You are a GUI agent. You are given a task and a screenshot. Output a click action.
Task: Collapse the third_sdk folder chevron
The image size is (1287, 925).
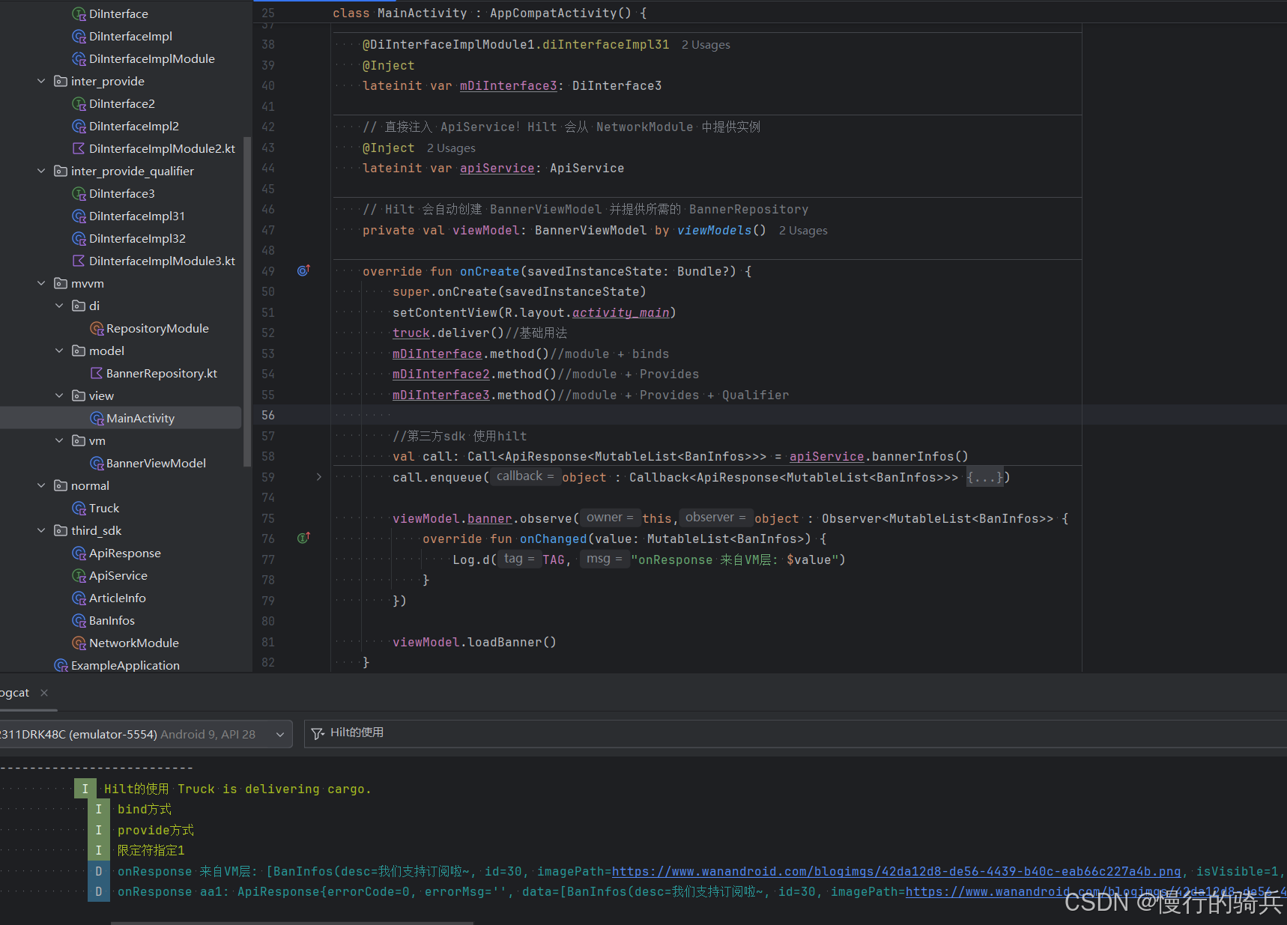tap(41, 530)
